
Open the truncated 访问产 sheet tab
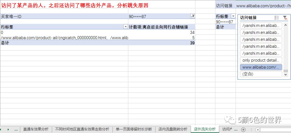[227, 129]
